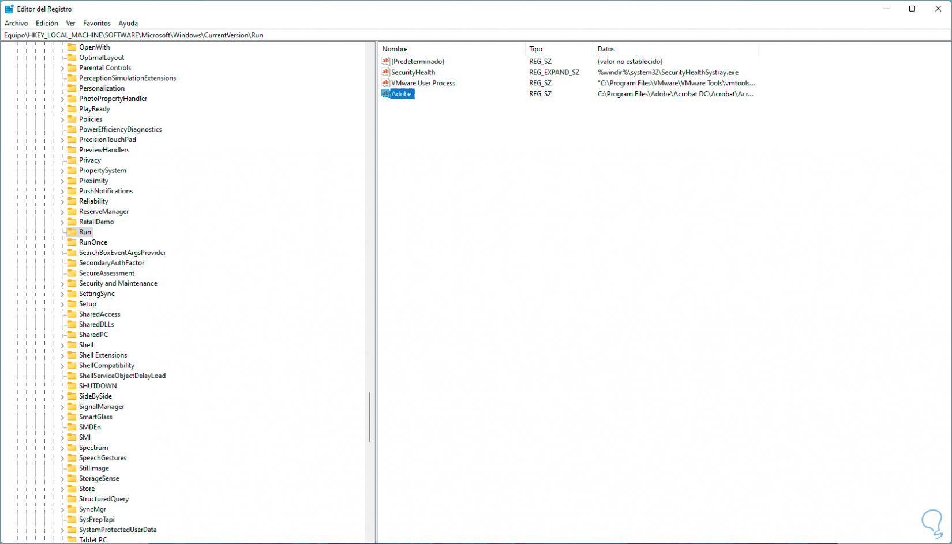Screen dimensions: 952x544
Task: Click the Privacy folder icon
Action: (72, 160)
